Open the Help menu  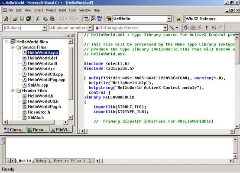click(97, 10)
